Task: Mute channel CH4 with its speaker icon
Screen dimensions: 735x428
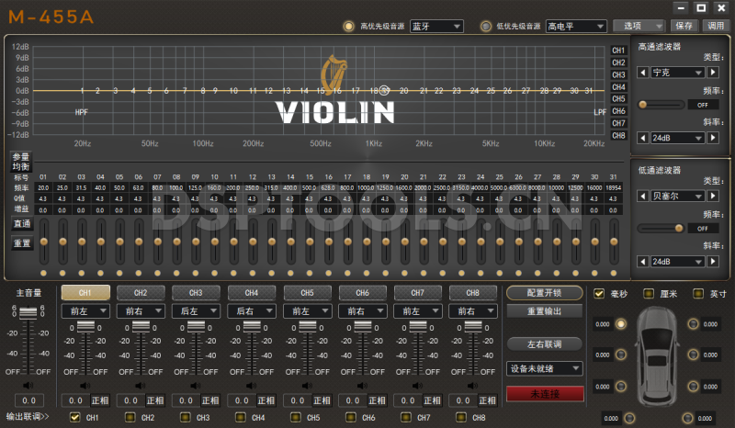Action: pos(252,386)
